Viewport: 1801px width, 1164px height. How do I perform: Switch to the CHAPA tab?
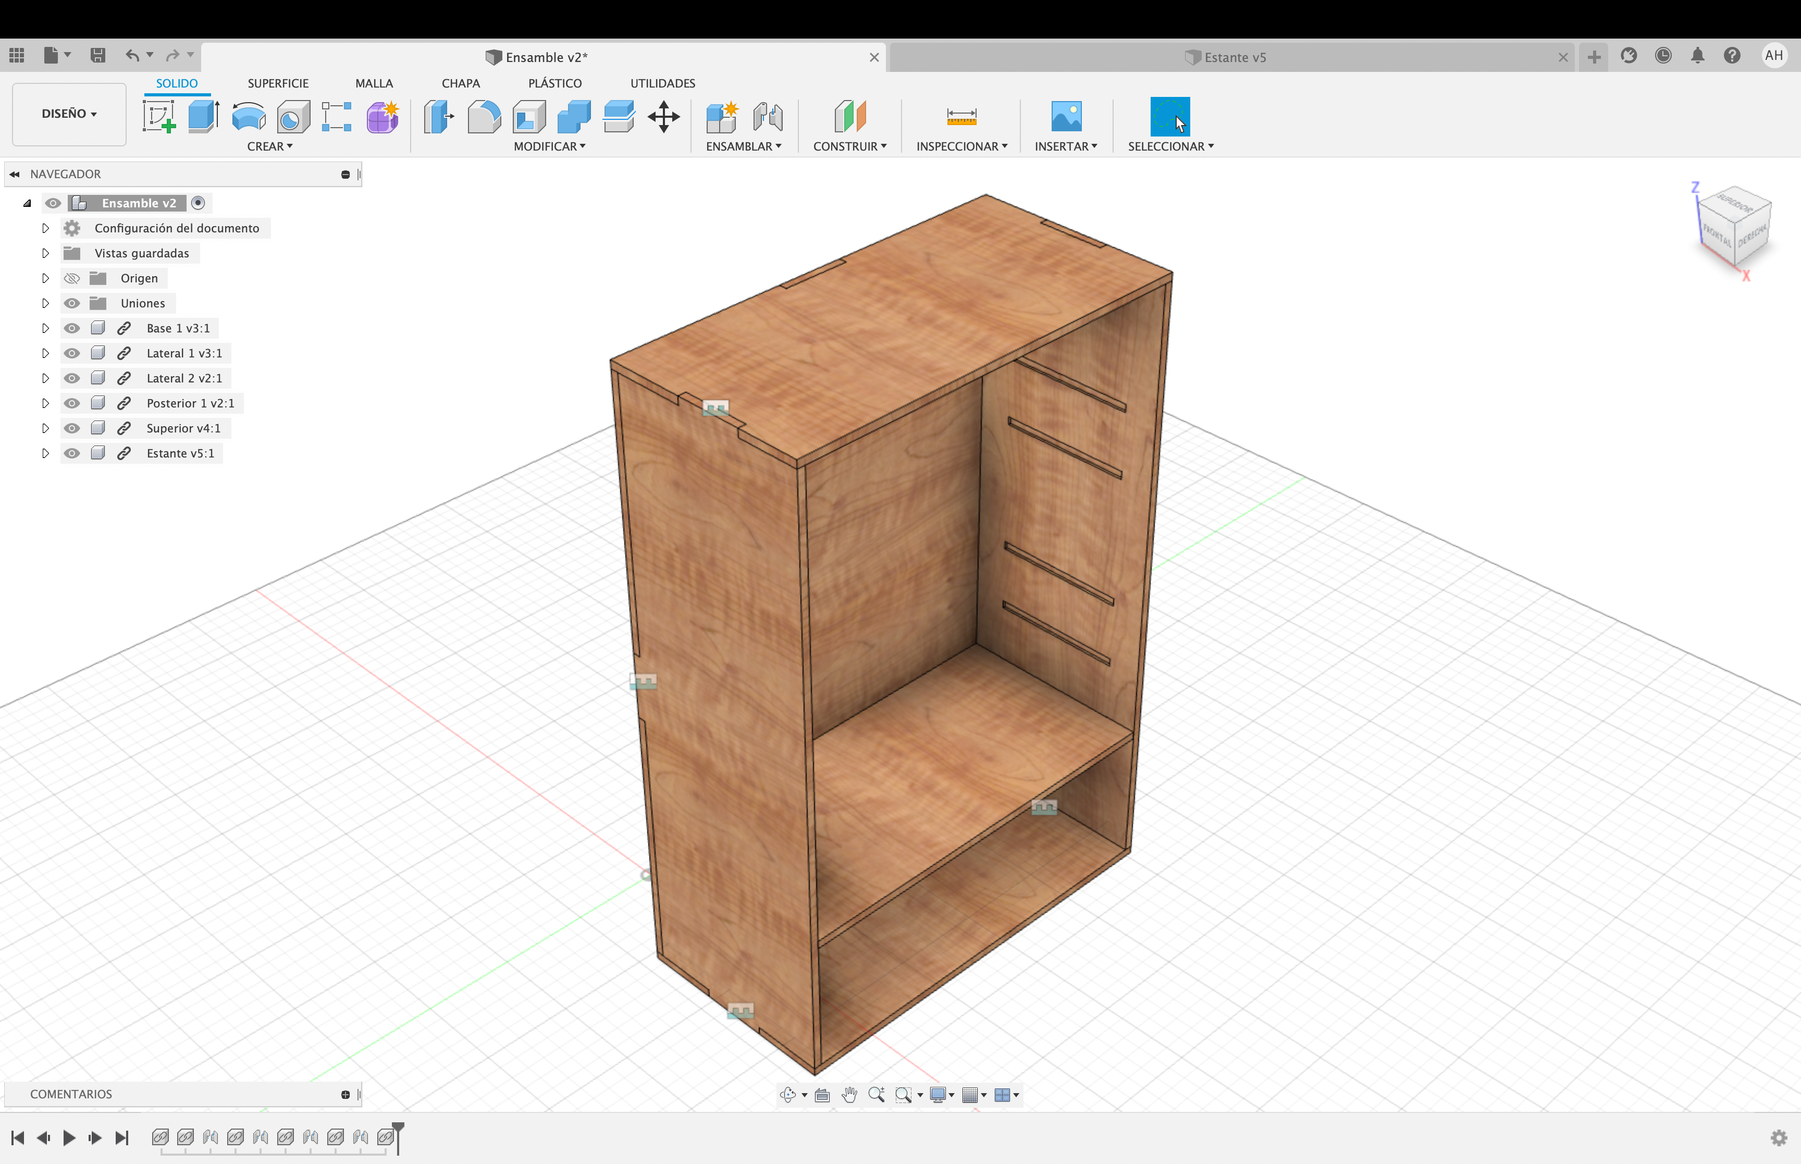point(460,83)
